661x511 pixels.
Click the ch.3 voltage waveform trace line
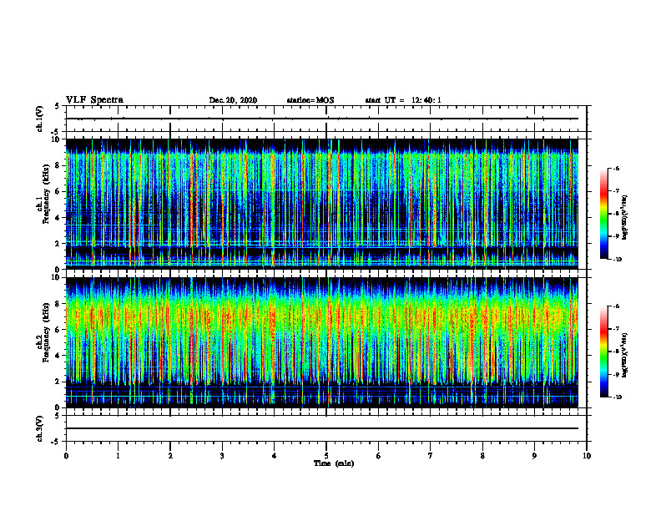pyautogui.click(x=322, y=428)
